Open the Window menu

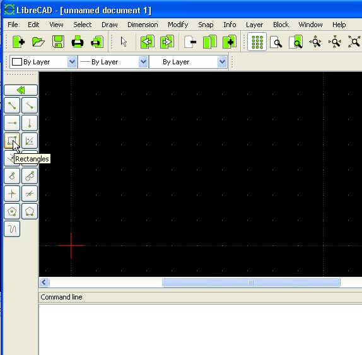pyautogui.click(x=310, y=25)
